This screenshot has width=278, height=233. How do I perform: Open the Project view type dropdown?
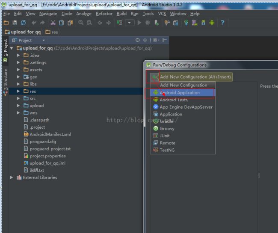click(44, 40)
